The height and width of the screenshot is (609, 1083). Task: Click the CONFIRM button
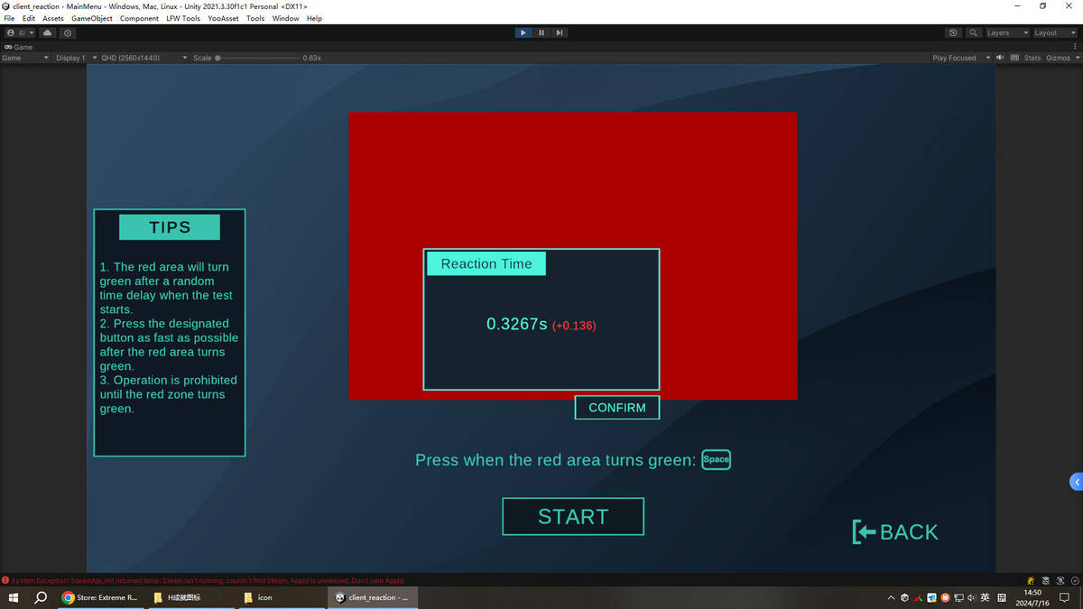pos(617,408)
